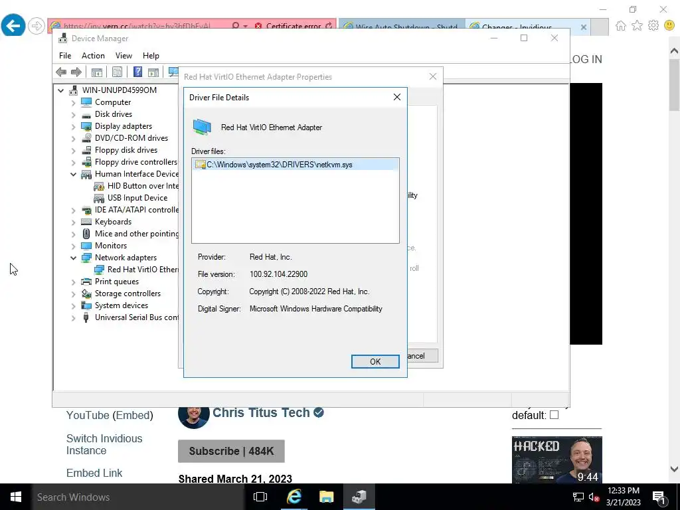The height and width of the screenshot is (510, 680).
Task: Select netkvm.sys in Driver files list
Action: (296, 165)
